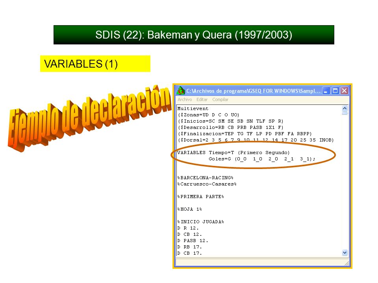Open the Compilar menu

[x=220, y=99]
